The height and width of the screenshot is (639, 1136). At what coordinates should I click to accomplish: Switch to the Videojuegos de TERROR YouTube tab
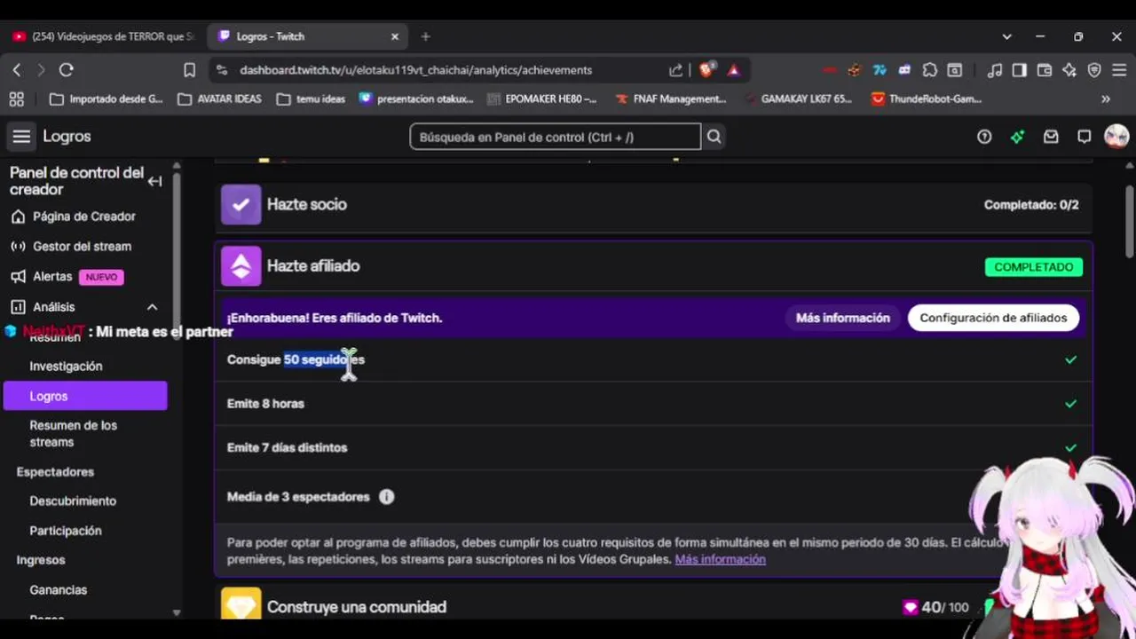pyautogui.click(x=103, y=36)
